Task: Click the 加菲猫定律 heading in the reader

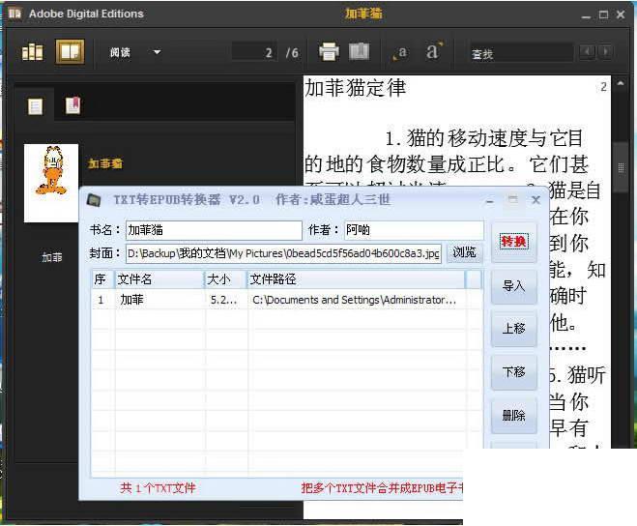Action: [x=355, y=88]
